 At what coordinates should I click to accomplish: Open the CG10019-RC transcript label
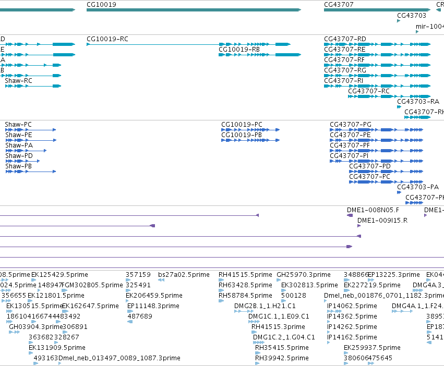(x=107, y=39)
